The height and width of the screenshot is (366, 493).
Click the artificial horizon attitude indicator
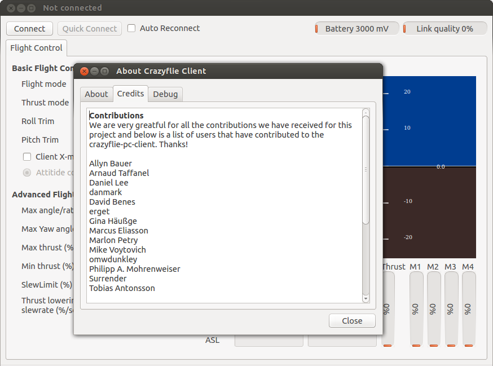pos(429,167)
